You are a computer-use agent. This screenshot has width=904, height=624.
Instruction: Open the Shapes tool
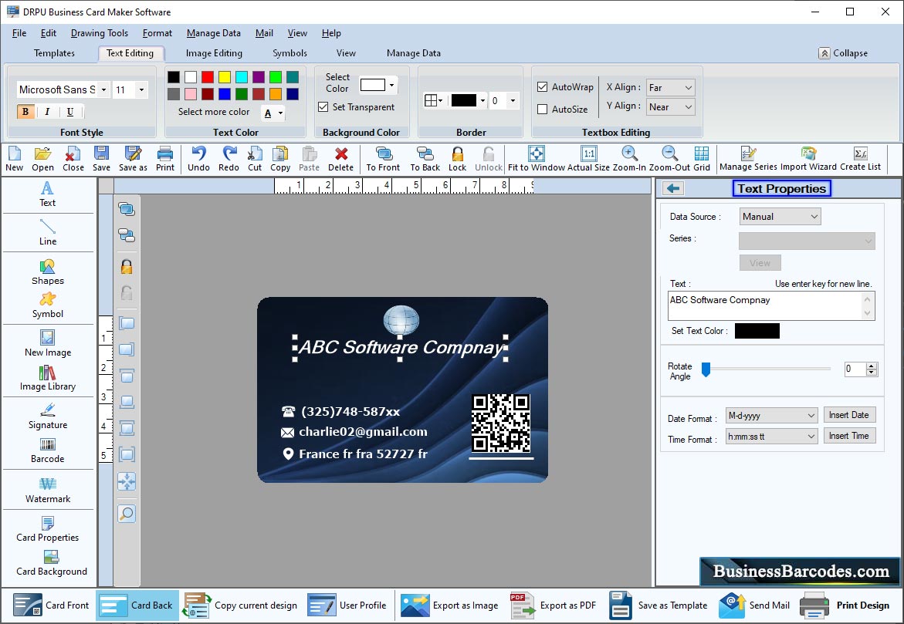point(47,272)
